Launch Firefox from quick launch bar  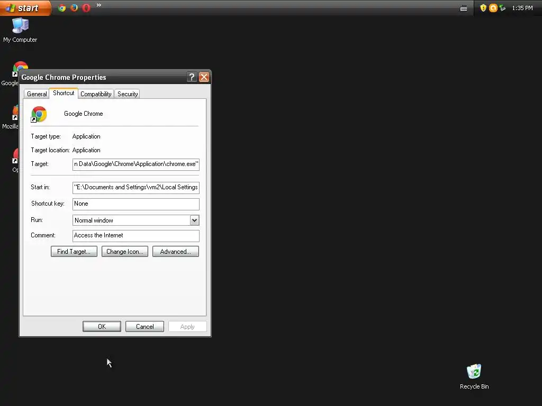74,7
